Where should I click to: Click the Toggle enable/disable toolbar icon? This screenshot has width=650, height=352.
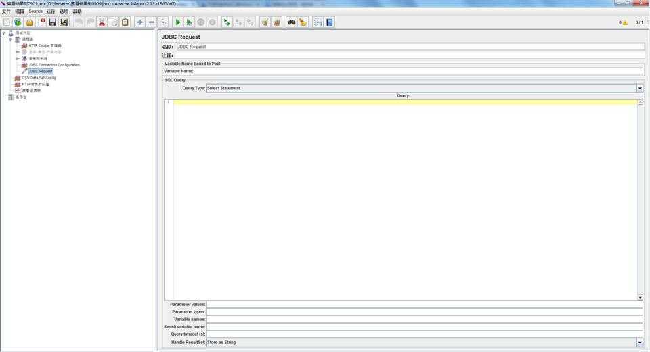(163, 22)
